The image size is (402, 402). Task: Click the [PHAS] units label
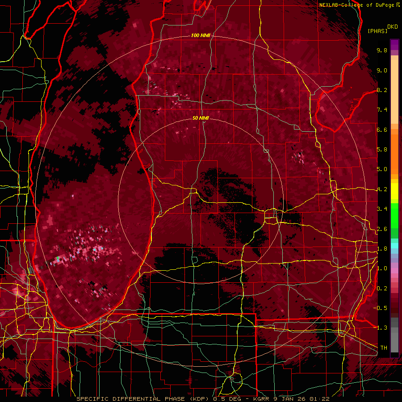pos(377,31)
